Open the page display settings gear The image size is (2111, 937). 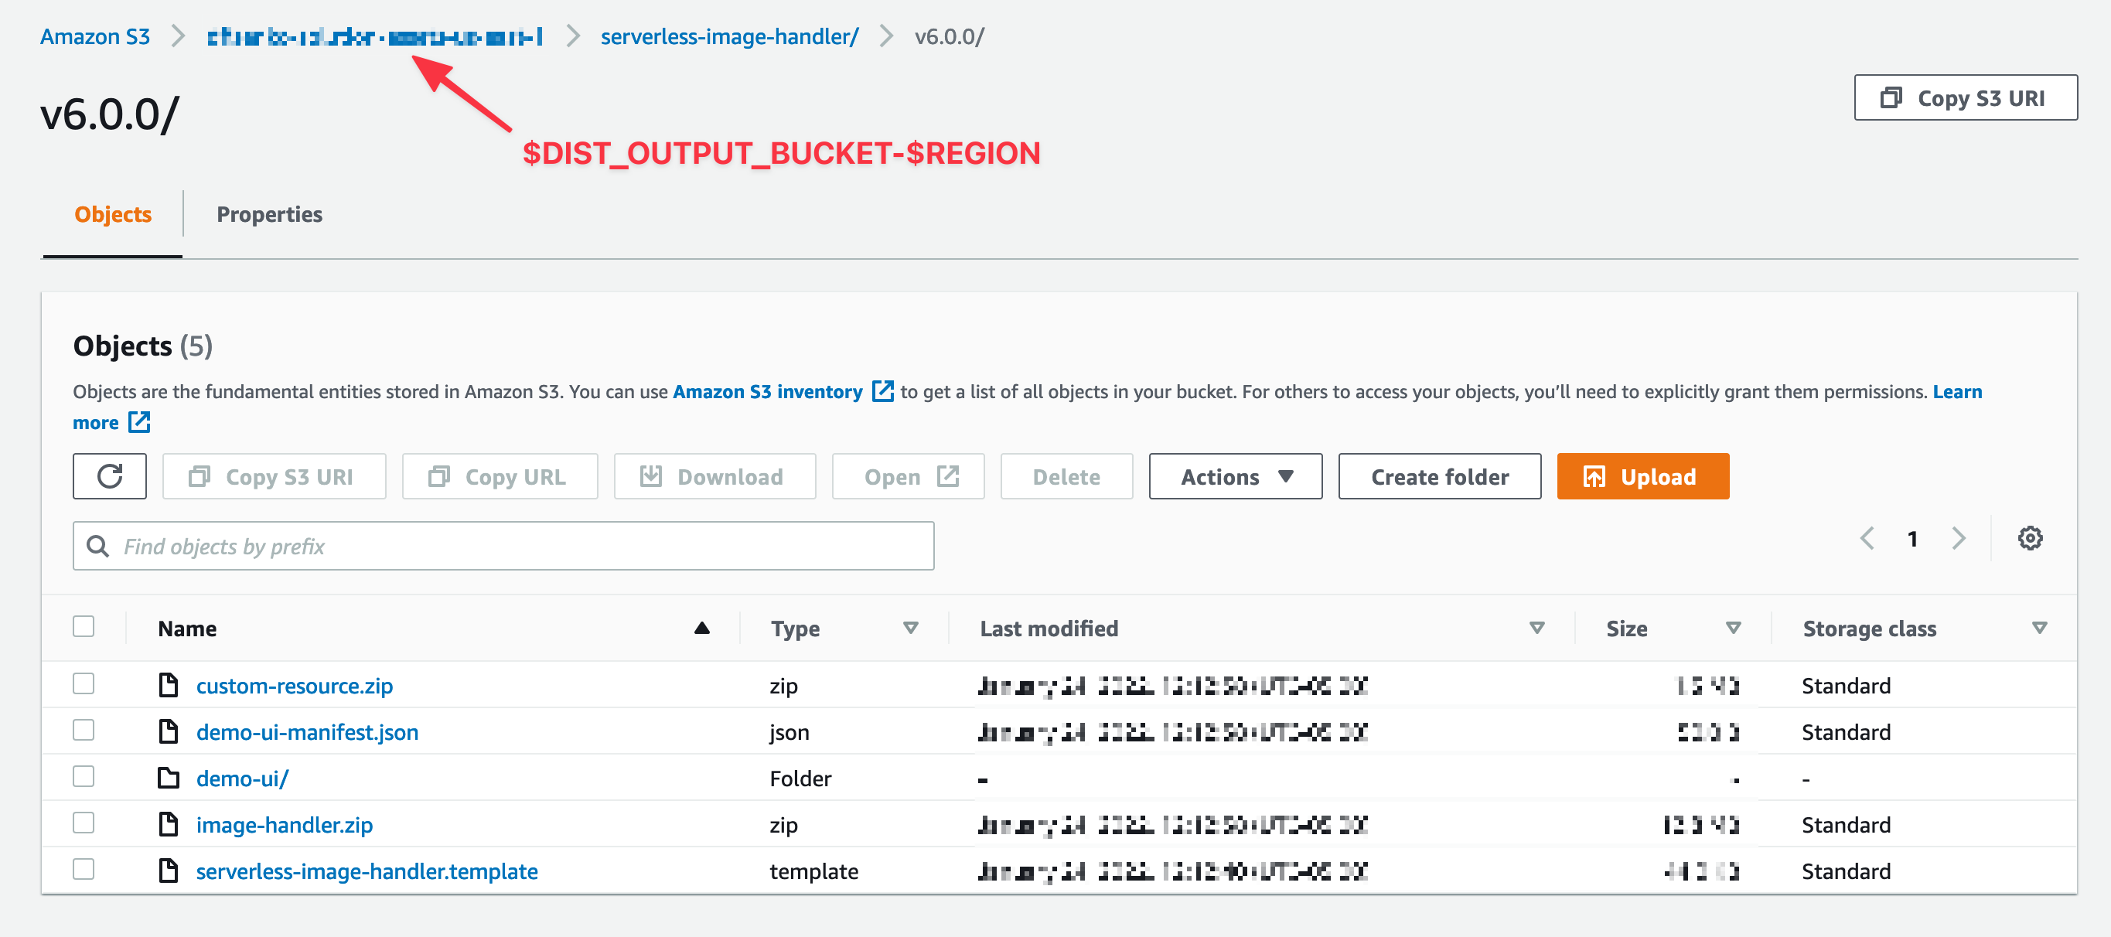tap(2030, 538)
